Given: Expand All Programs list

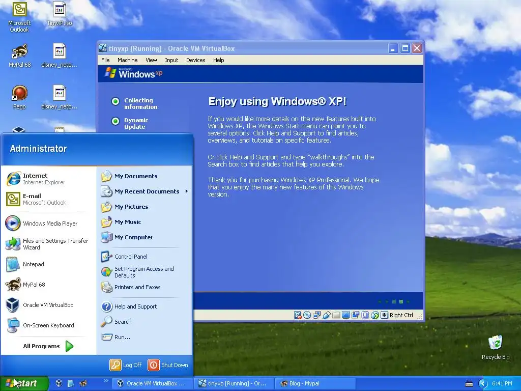Looking at the screenshot, I should coord(48,346).
